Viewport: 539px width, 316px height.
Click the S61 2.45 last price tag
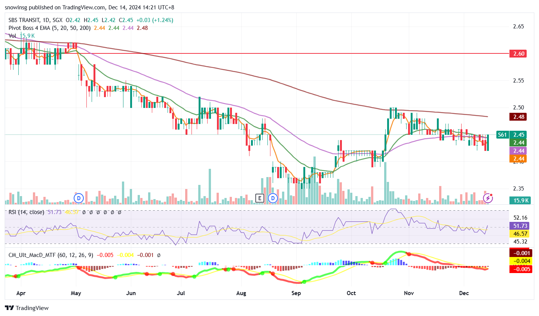511,135
